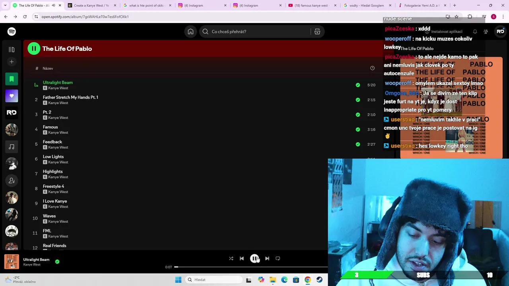Enable shuffle in player bar
This screenshot has width=509, height=286.
(x=231, y=258)
